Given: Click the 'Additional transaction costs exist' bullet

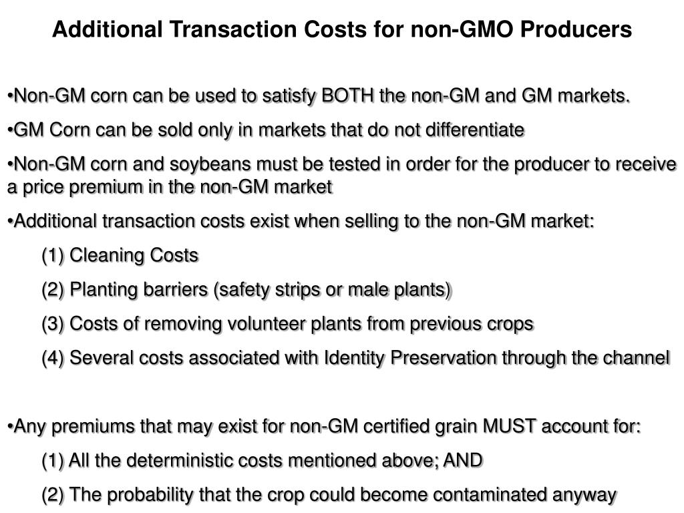Looking at the screenshot, I should 301,221.
